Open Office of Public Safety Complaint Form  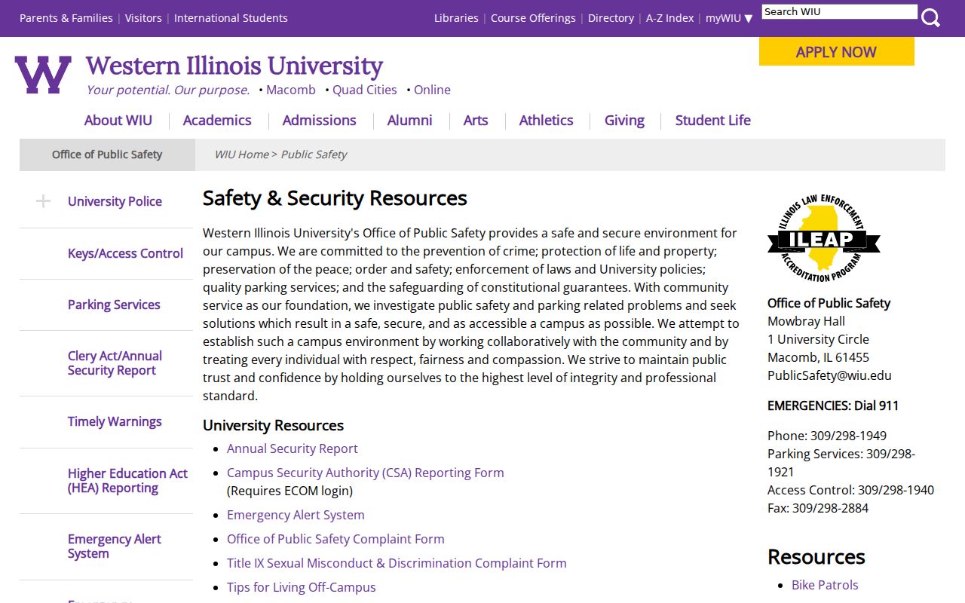point(335,539)
